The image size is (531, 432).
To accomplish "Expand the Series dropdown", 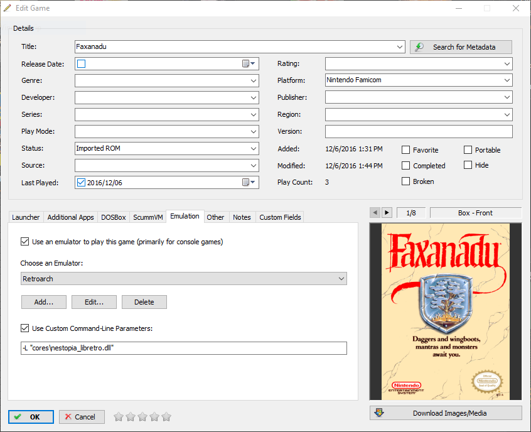I will click(x=254, y=114).
